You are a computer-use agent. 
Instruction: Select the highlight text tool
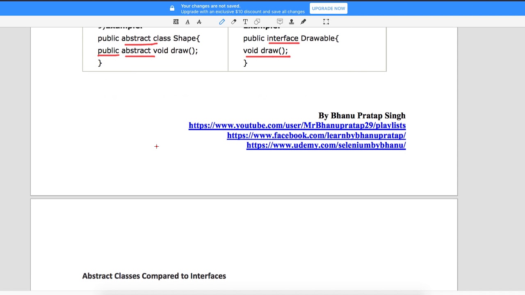pyautogui.click(x=176, y=22)
